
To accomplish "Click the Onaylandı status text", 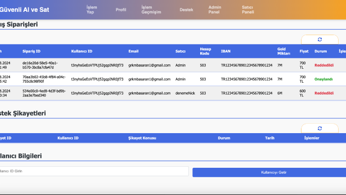I will pyautogui.click(x=323, y=79).
